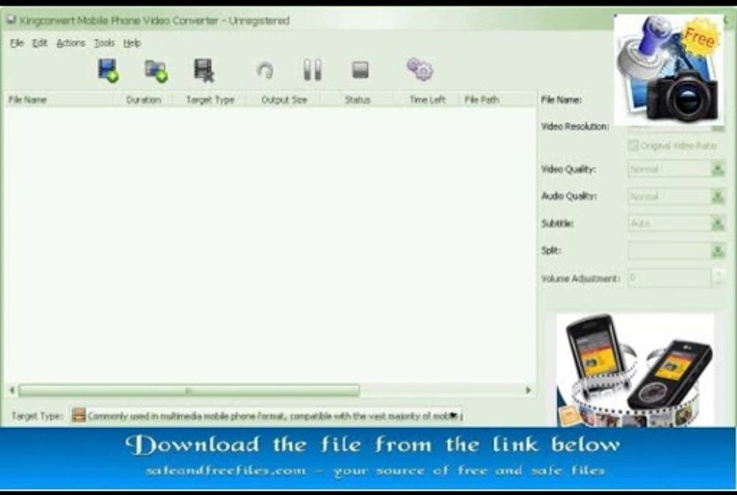This screenshot has height=495, width=737.
Task: Click the Volume Adjustment value field
Action: pyautogui.click(x=670, y=278)
